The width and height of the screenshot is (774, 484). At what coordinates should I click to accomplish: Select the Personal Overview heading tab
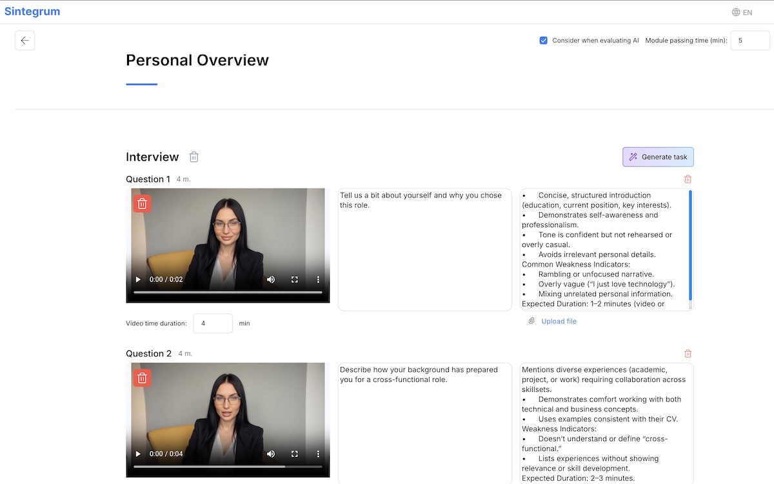[x=197, y=60]
